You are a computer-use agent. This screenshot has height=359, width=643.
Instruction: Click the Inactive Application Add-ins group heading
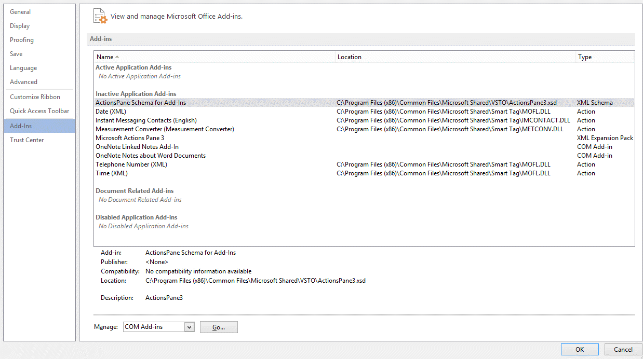click(136, 94)
